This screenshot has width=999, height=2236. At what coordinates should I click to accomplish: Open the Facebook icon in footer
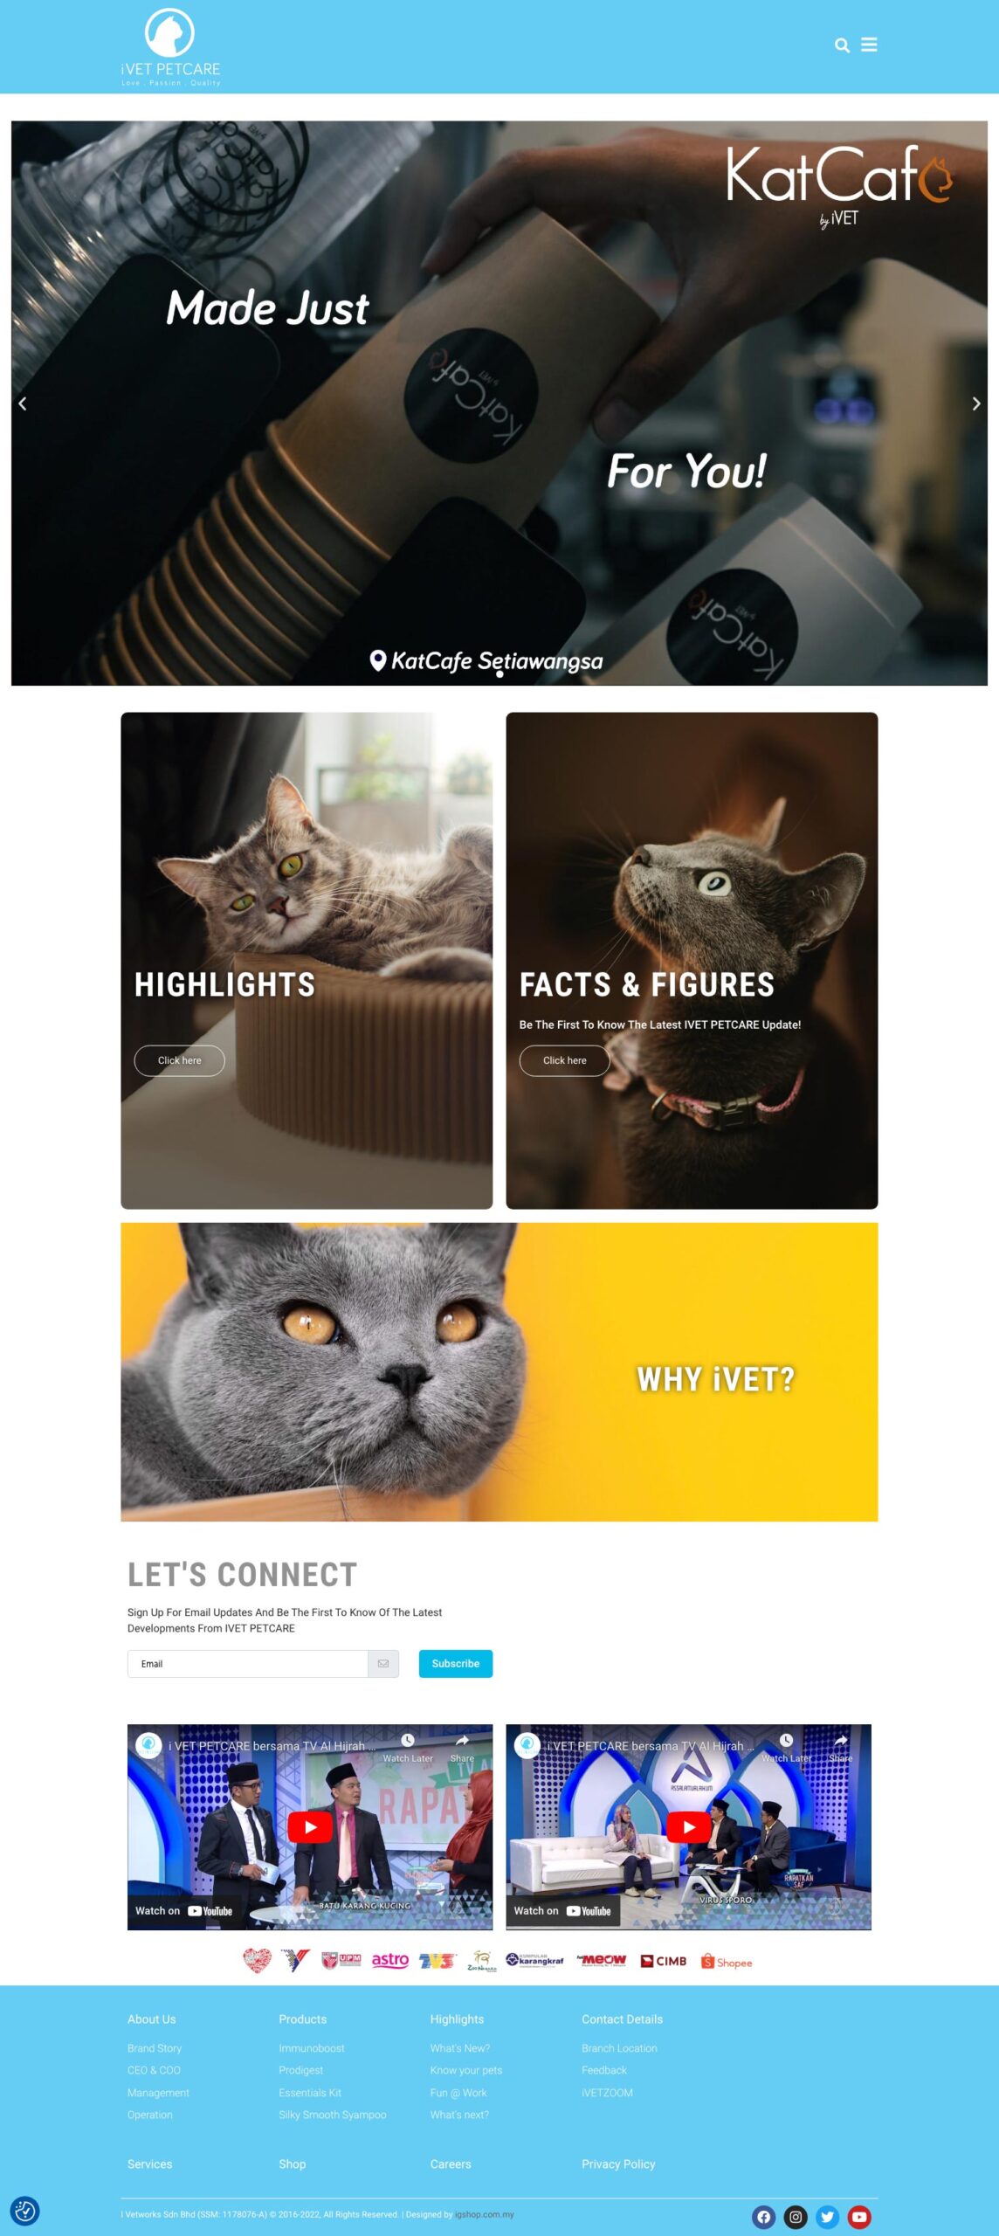click(763, 2217)
